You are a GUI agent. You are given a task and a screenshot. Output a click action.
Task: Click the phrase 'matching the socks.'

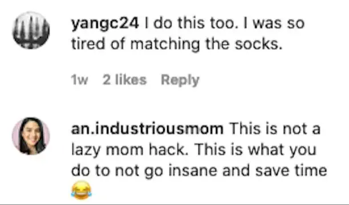[x=206, y=44]
